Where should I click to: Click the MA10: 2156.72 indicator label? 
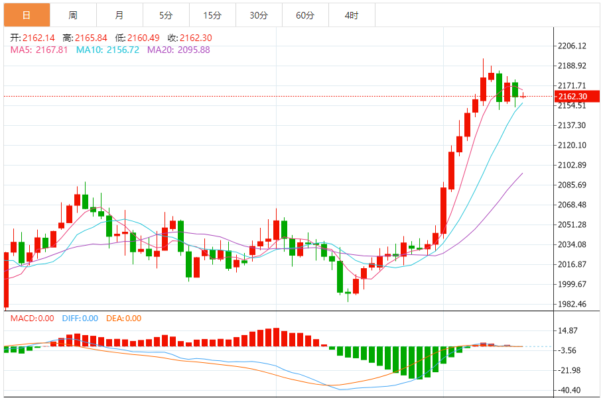[107, 50]
